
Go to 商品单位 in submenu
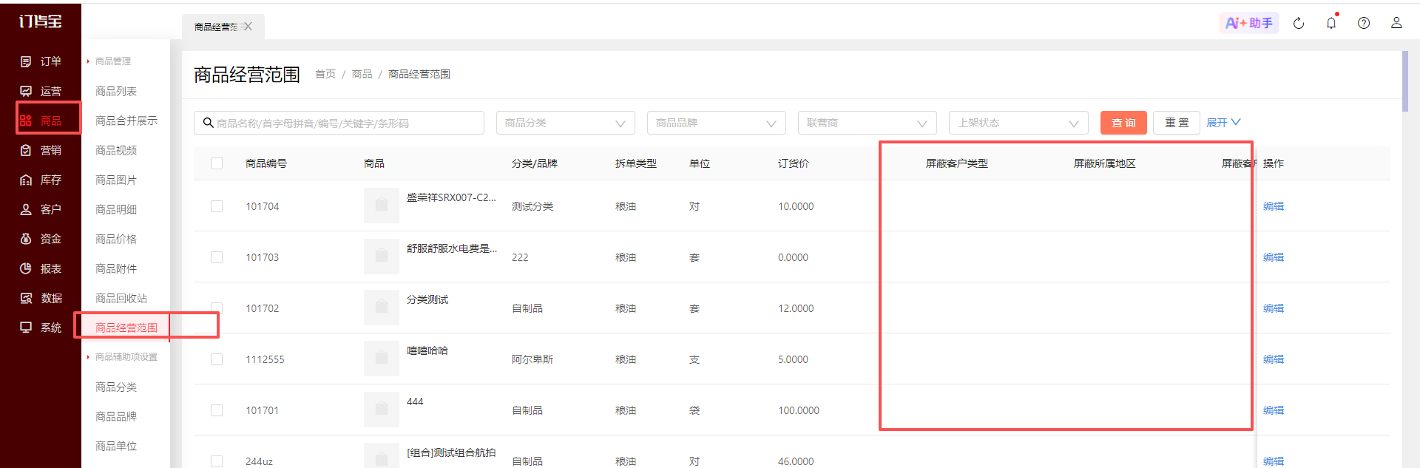coord(116,446)
